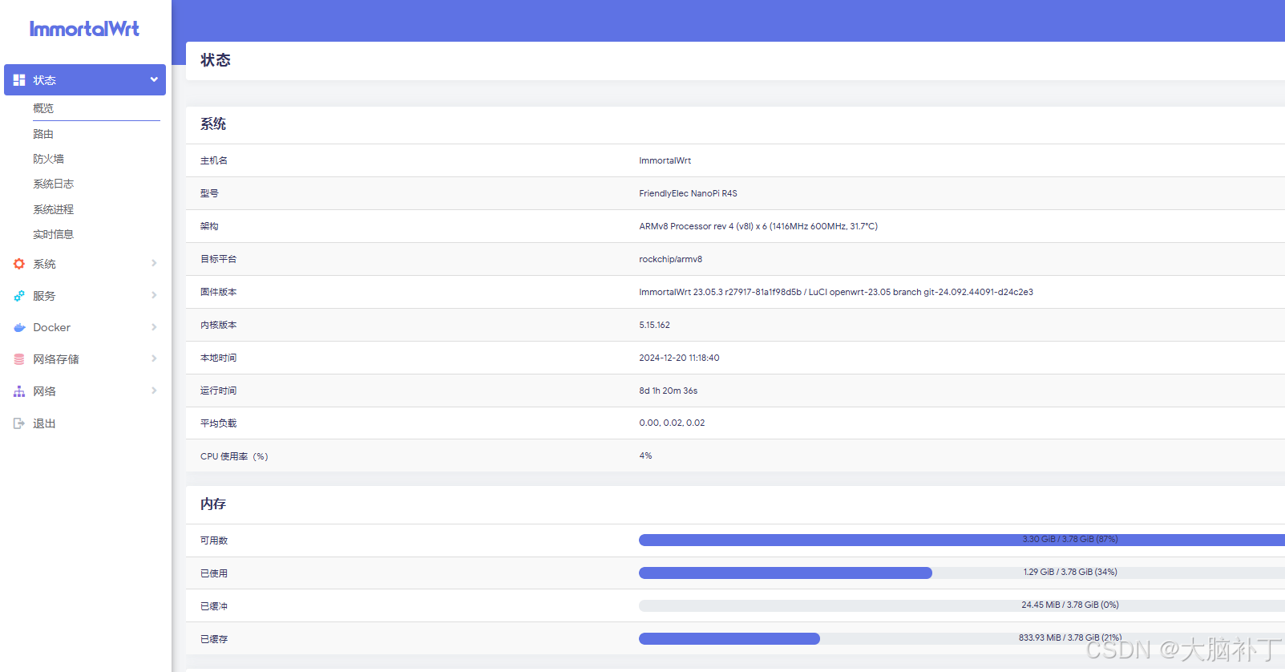Collapse the 状态 menu chevron
The width and height of the screenshot is (1285, 672).
(x=154, y=79)
